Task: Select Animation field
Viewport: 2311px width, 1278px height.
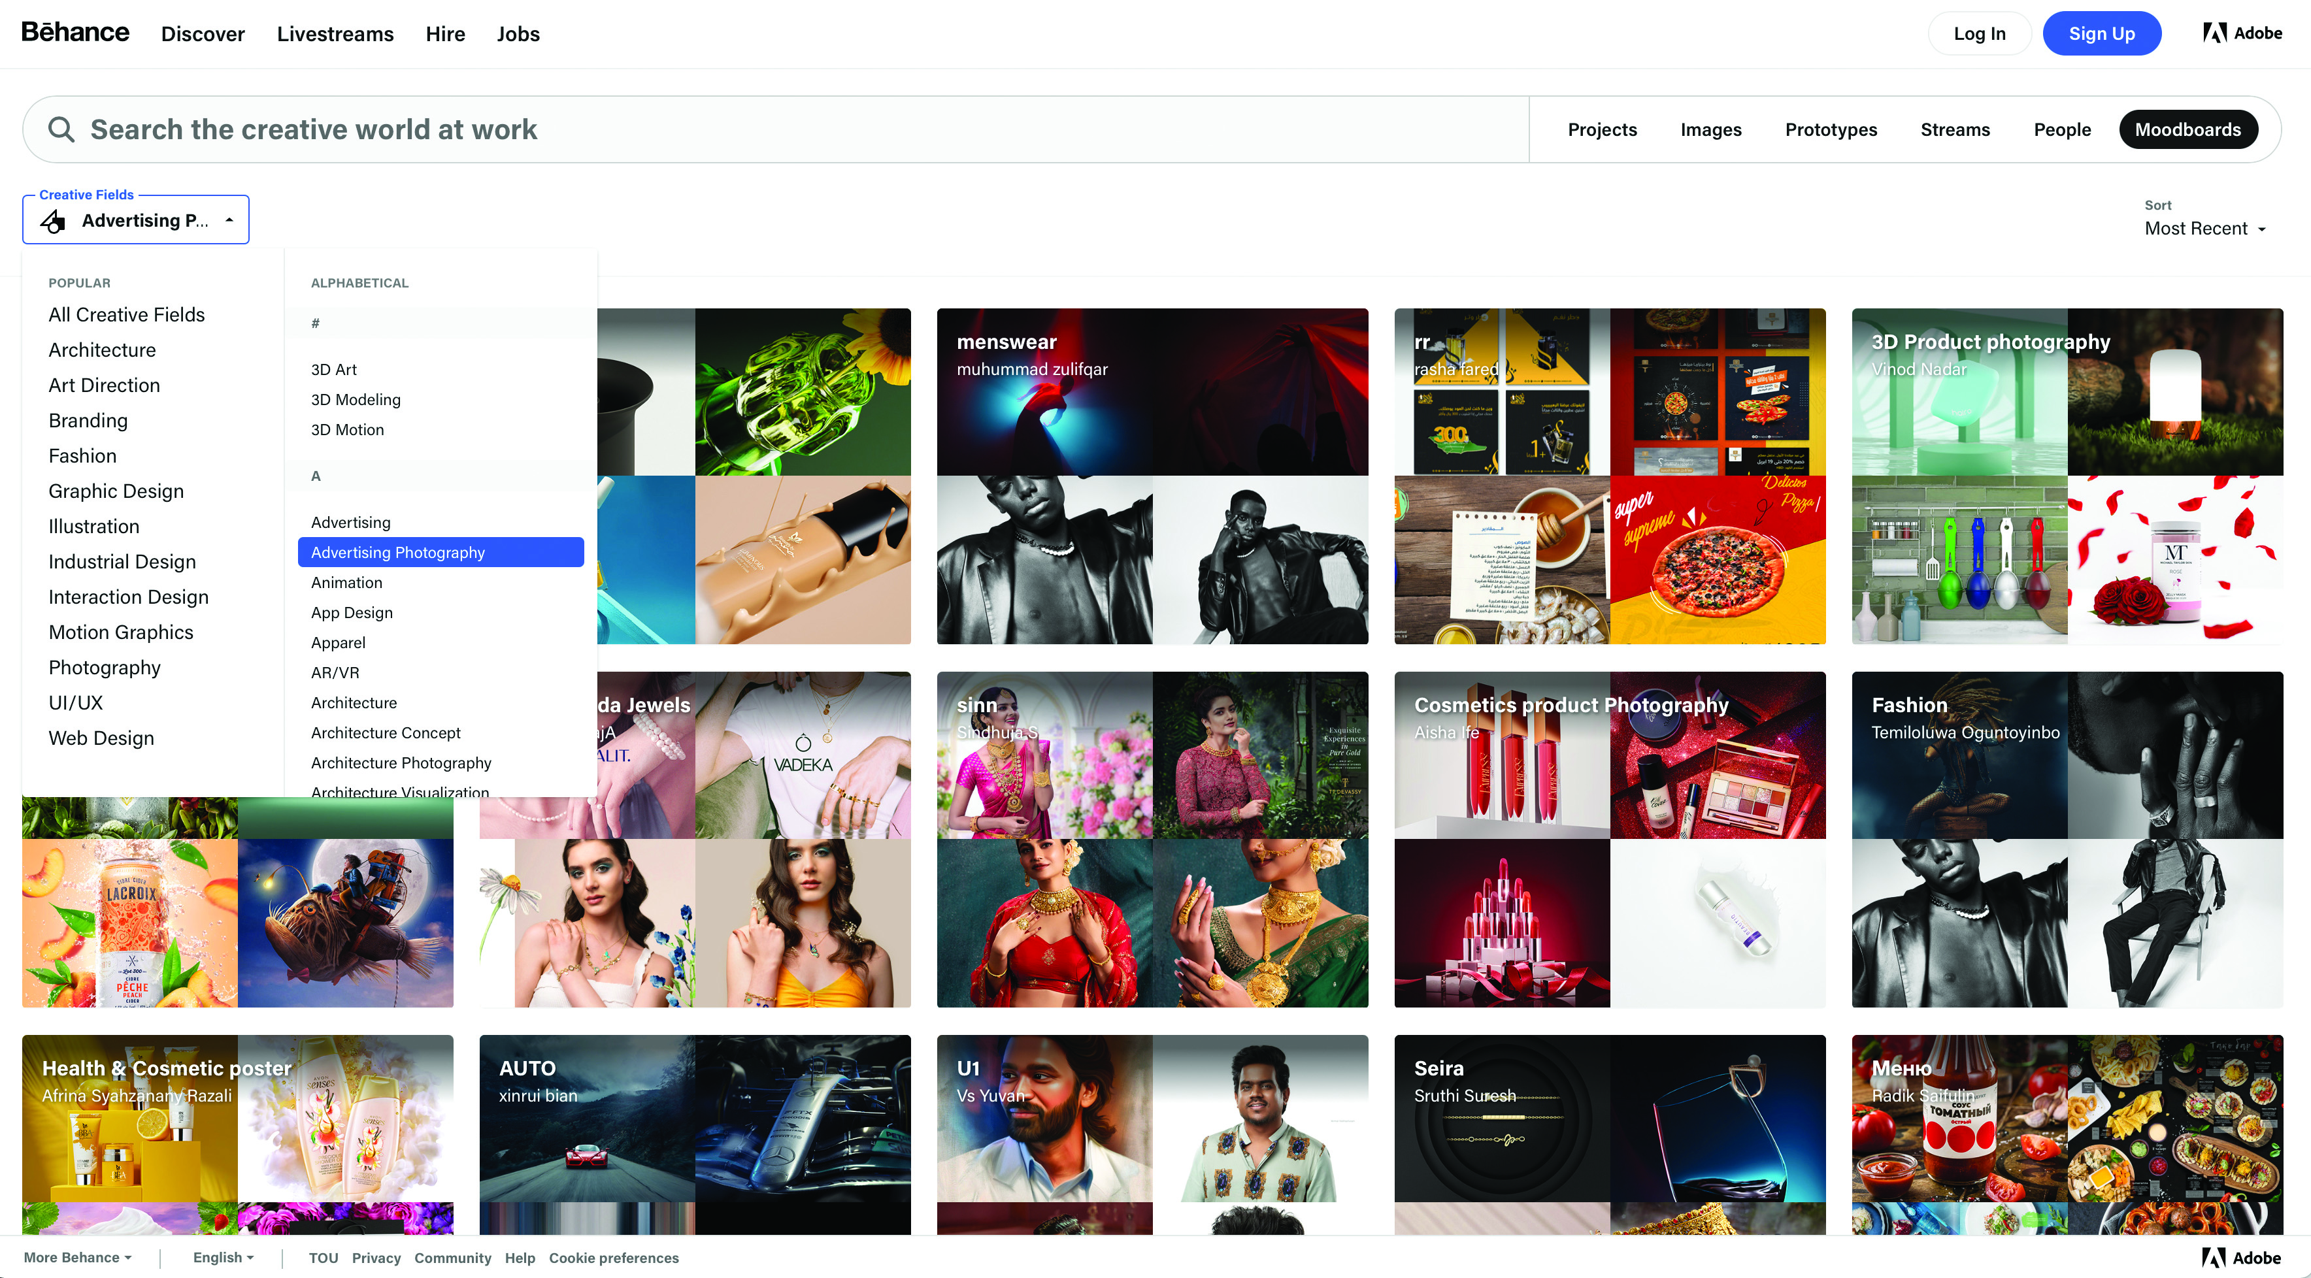Action: click(346, 583)
